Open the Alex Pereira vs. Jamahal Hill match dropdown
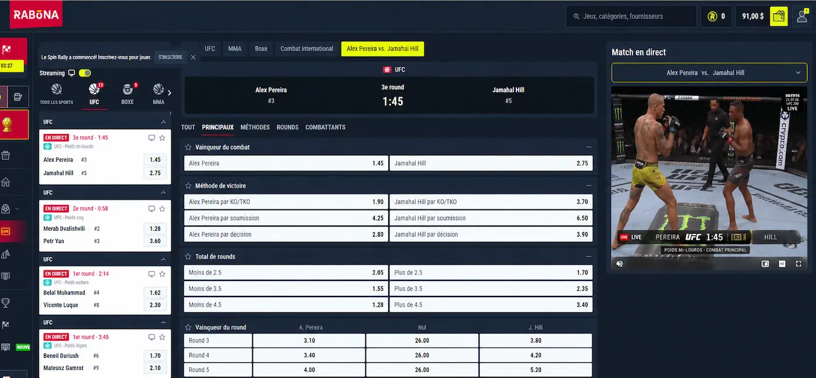This screenshot has height=378, width=816. click(x=709, y=73)
